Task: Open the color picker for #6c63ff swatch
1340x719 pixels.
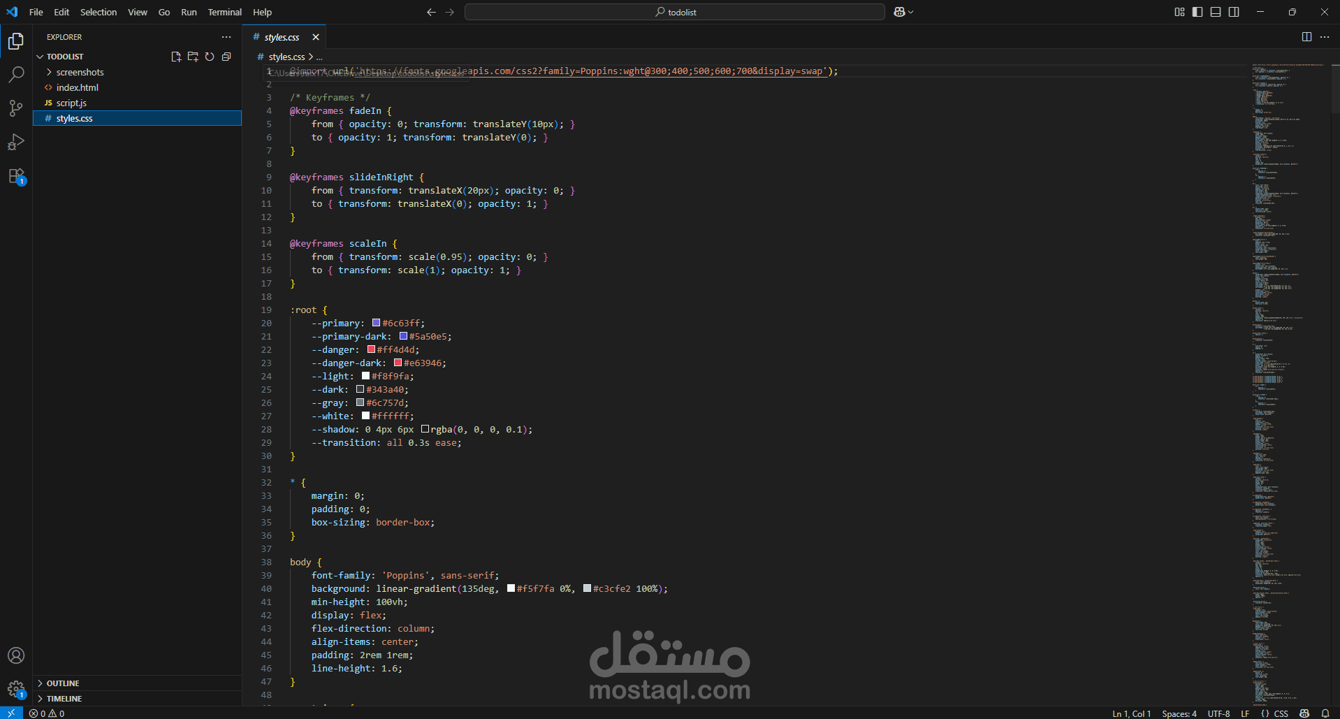Action: click(376, 323)
